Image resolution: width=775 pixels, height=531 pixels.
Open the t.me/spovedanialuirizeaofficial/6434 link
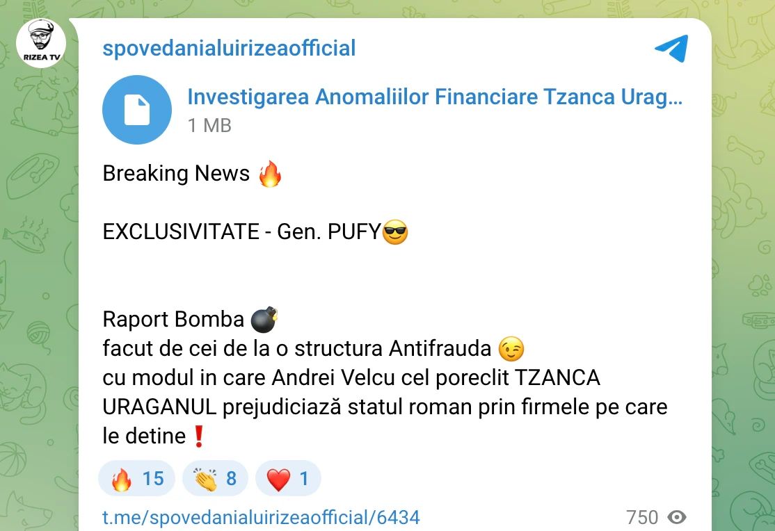261,518
